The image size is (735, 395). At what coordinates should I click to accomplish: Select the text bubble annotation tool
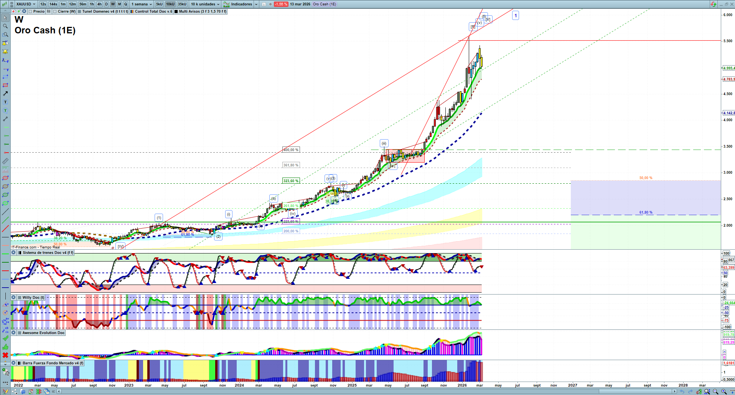pos(5,110)
